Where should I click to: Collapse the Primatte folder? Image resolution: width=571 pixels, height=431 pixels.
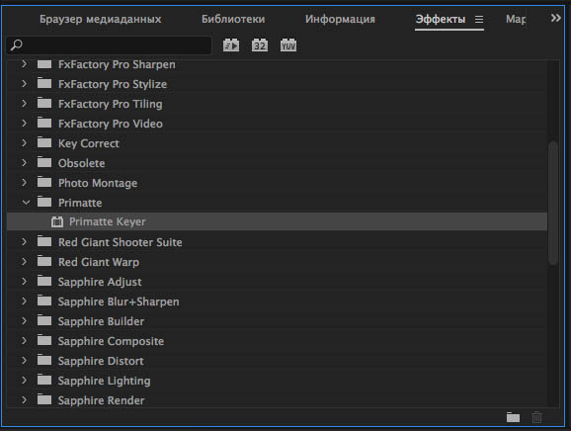click(26, 203)
